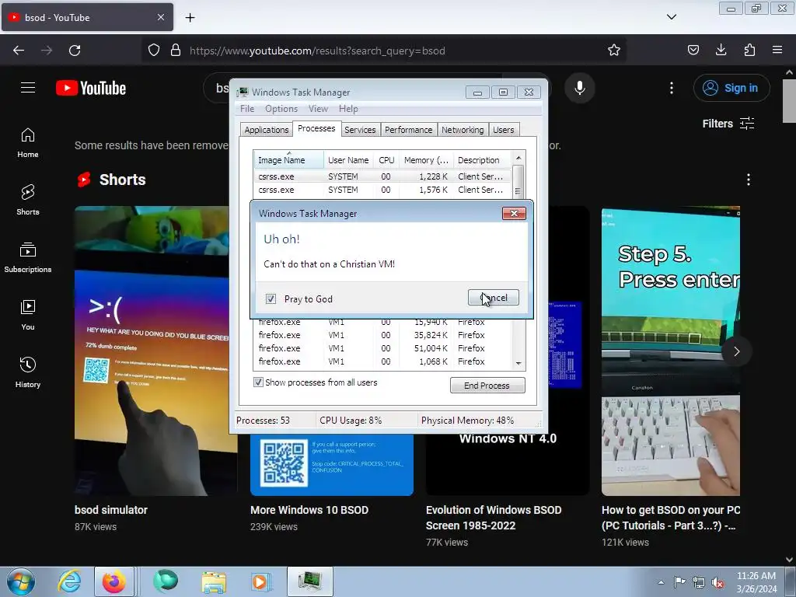796x597 pixels.
Task: Switch to Services tab
Action: coord(360,130)
